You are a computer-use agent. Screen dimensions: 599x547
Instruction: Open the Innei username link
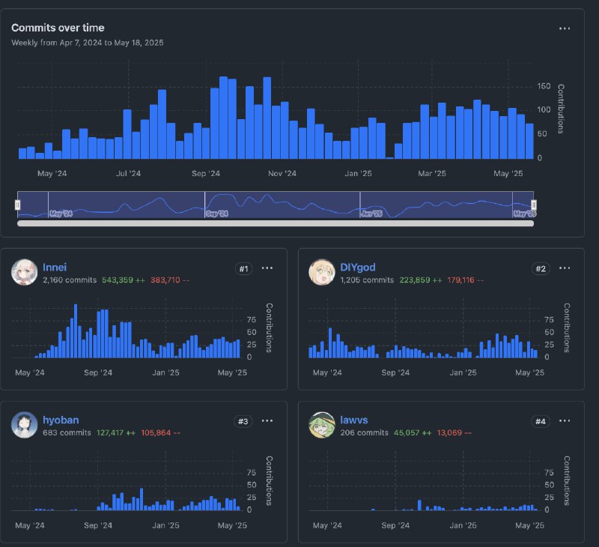[54, 267]
